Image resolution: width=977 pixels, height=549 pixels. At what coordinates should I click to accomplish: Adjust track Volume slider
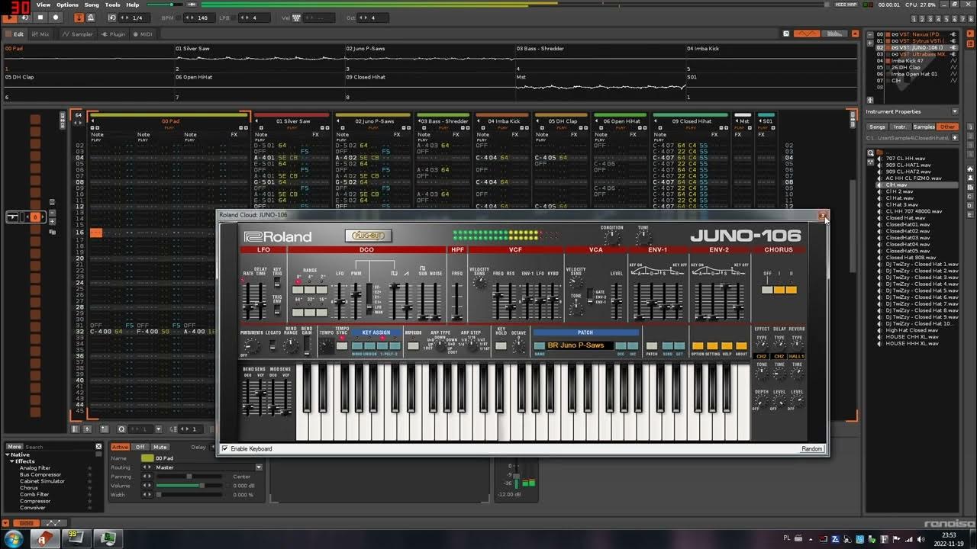click(190, 486)
